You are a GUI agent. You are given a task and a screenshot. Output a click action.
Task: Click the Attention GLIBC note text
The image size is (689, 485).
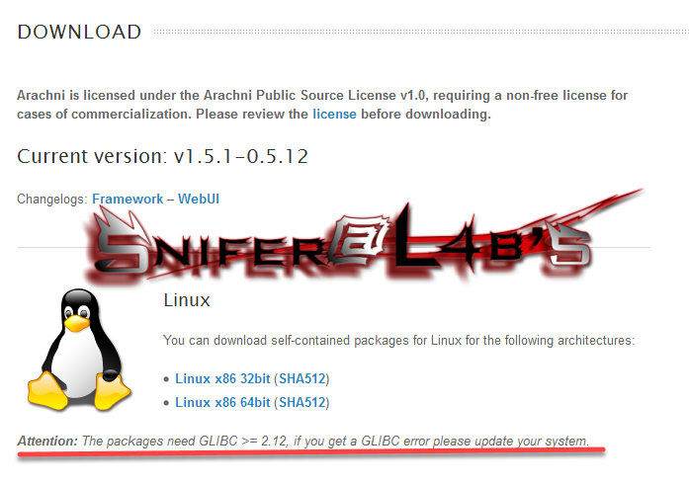pos(303,441)
